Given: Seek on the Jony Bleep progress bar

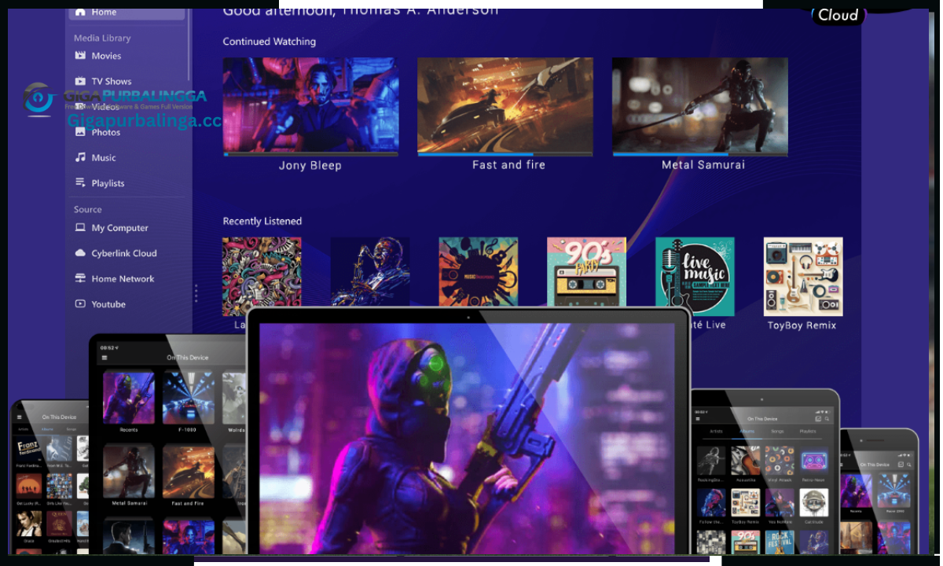Looking at the screenshot, I should point(310,155).
